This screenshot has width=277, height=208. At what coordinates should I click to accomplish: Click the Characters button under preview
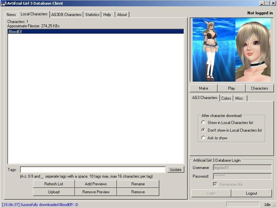pyautogui.click(x=260, y=88)
